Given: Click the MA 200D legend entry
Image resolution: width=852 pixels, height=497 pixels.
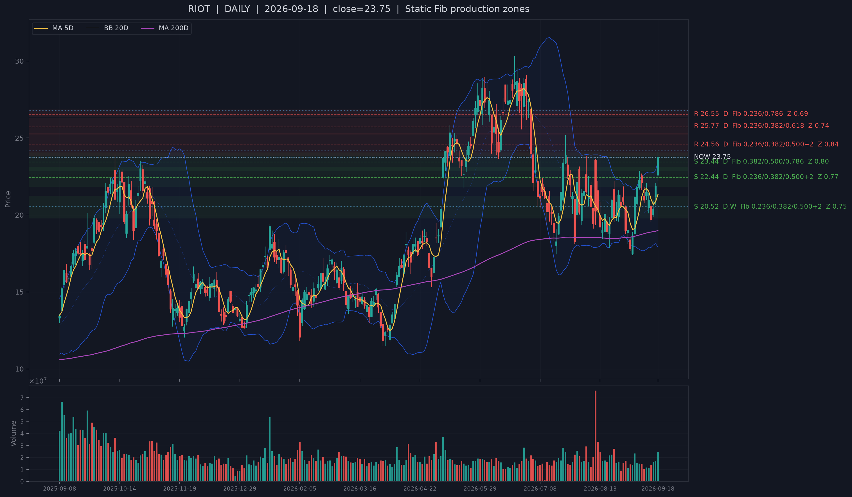Looking at the screenshot, I should 164,28.
